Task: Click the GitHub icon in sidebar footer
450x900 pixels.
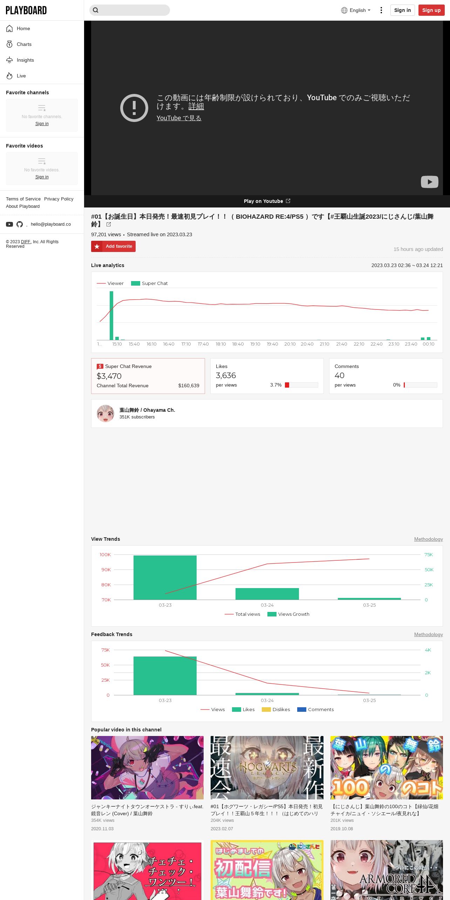Action: pyautogui.click(x=20, y=224)
